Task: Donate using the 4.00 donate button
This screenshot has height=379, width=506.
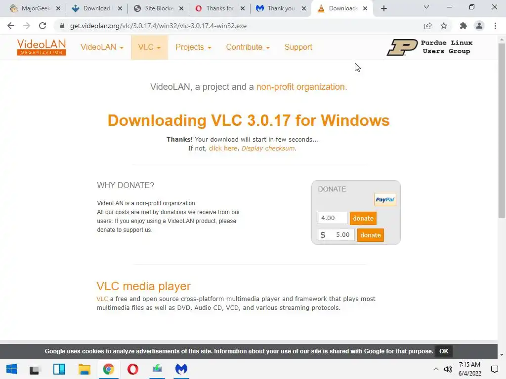Action: point(363,218)
